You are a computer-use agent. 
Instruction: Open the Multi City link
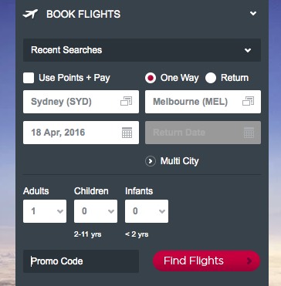[180, 161]
